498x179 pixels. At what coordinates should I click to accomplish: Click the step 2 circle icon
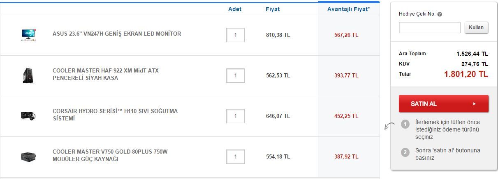405,152
